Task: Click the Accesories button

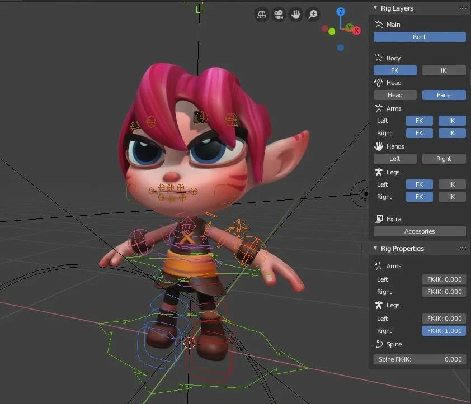Action: [420, 231]
